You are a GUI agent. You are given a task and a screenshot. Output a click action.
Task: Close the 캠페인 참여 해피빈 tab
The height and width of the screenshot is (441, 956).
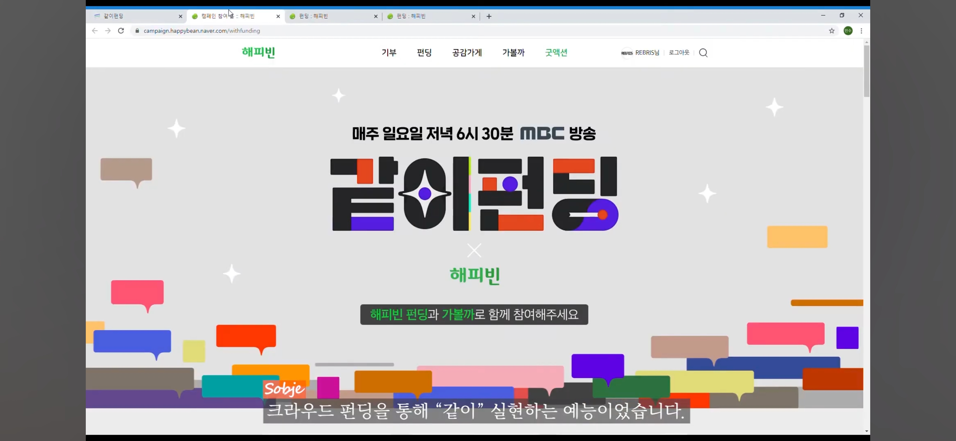tap(278, 16)
